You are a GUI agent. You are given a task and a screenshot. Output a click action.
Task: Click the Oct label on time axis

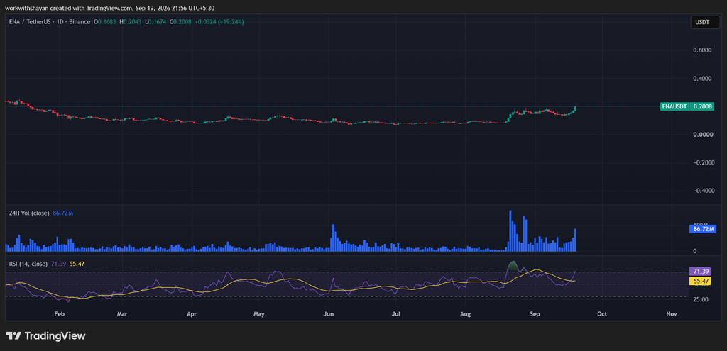pyautogui.click(x=602, y=314)
